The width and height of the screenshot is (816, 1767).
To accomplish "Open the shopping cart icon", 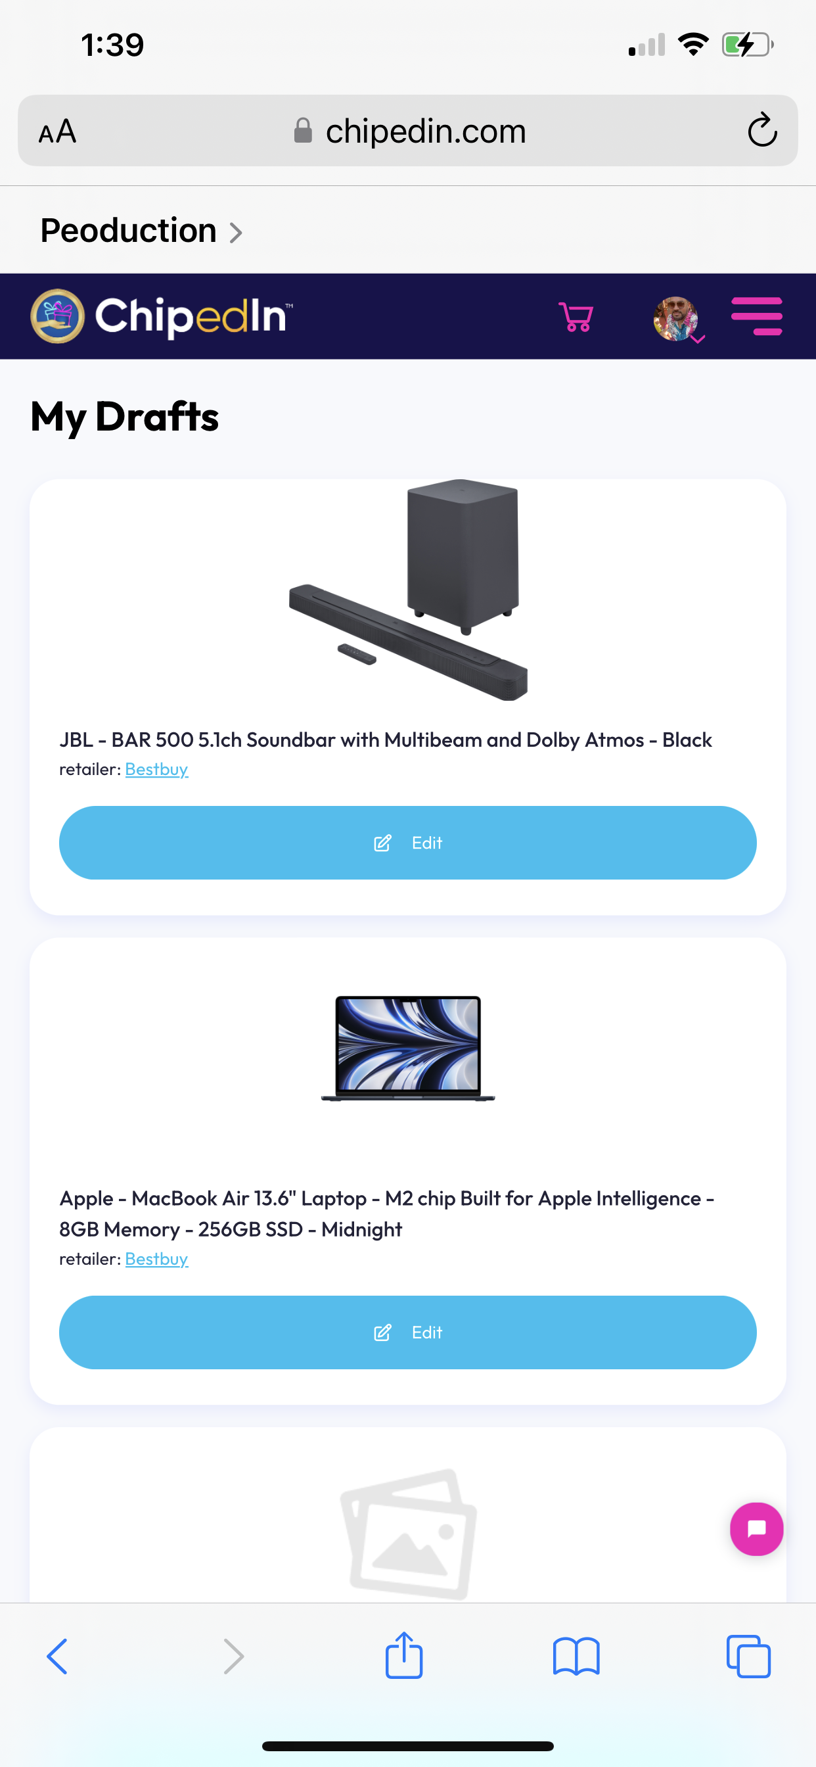I will [576, 317].
